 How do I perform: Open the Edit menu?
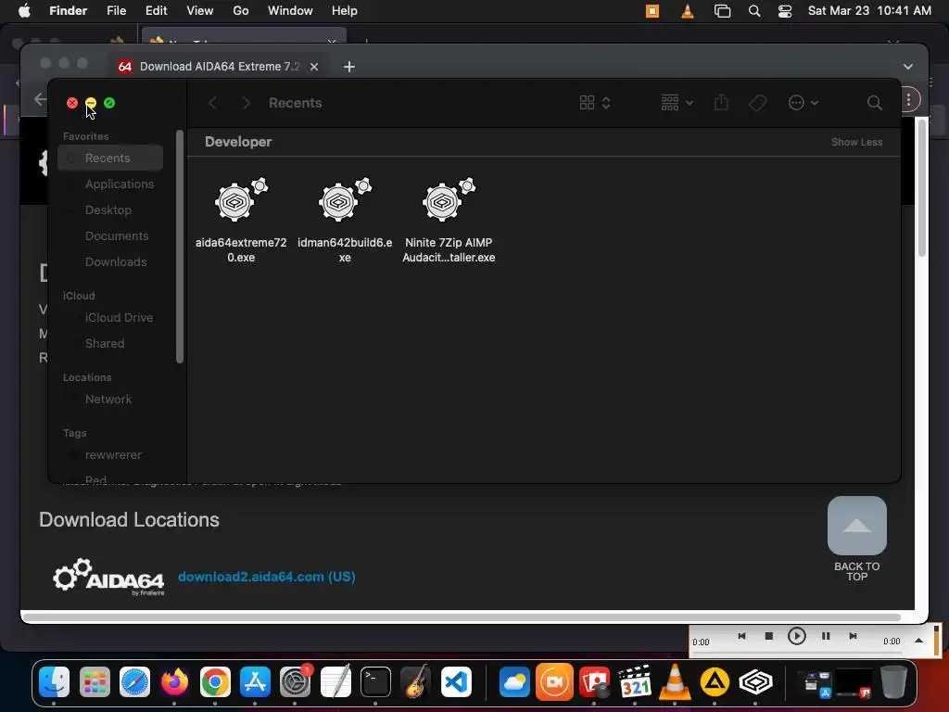click(x=156, y=11)
